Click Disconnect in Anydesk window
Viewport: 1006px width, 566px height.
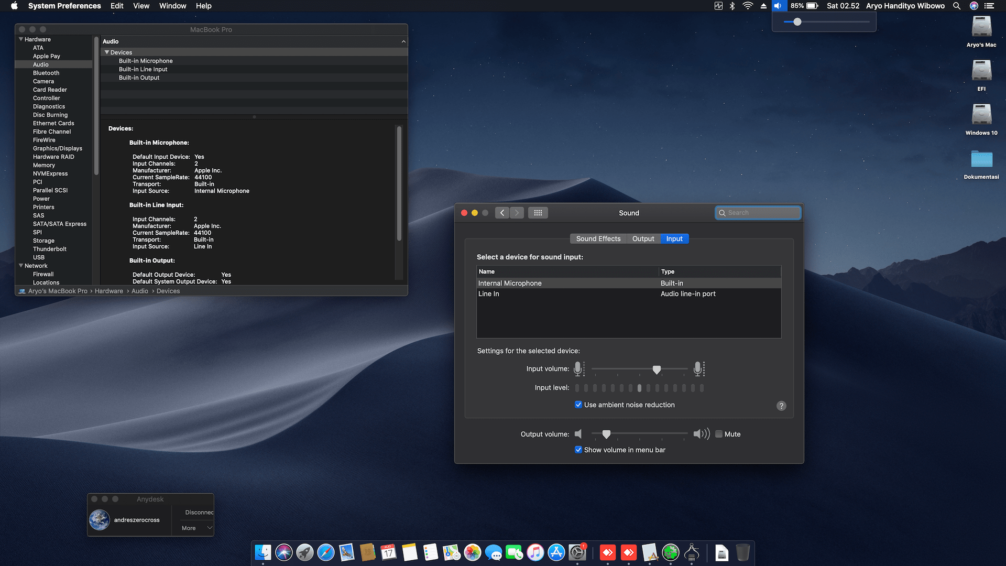coord(199,512)
